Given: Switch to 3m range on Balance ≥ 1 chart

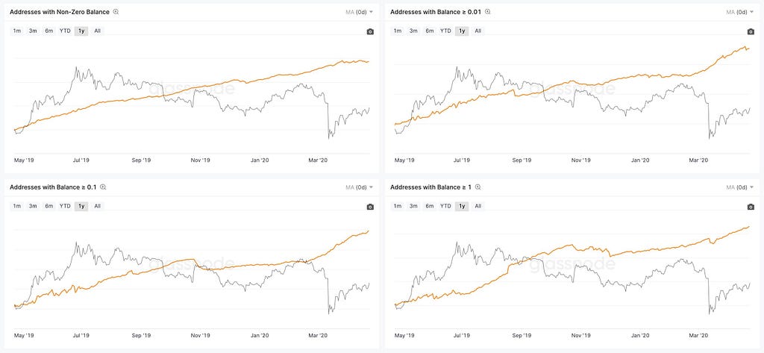Looking at the screenshot, I should click(x=413, y=206).
